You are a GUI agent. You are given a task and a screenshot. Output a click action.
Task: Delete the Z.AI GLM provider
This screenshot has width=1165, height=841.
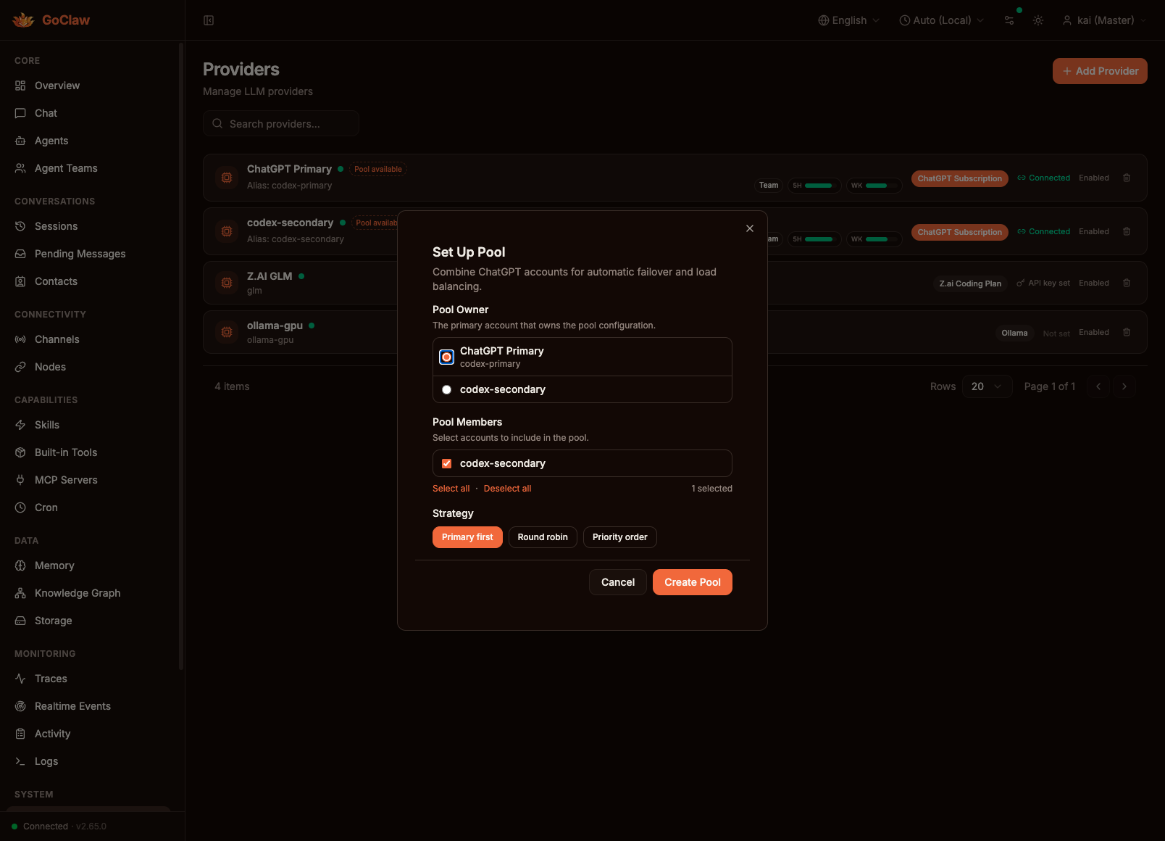[x=1127, y=283]
